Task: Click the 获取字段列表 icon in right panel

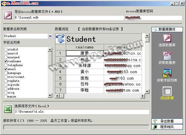Action: (x=167, y=73)
